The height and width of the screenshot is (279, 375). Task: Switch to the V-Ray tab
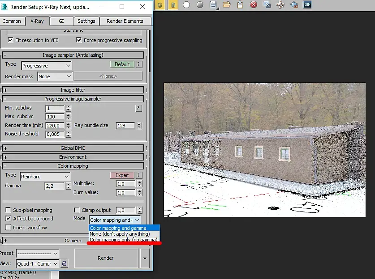click(x=37, y=21)
